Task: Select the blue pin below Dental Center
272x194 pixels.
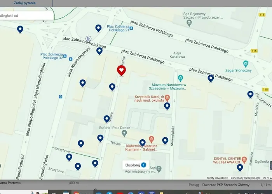Action: pos(240,168)
